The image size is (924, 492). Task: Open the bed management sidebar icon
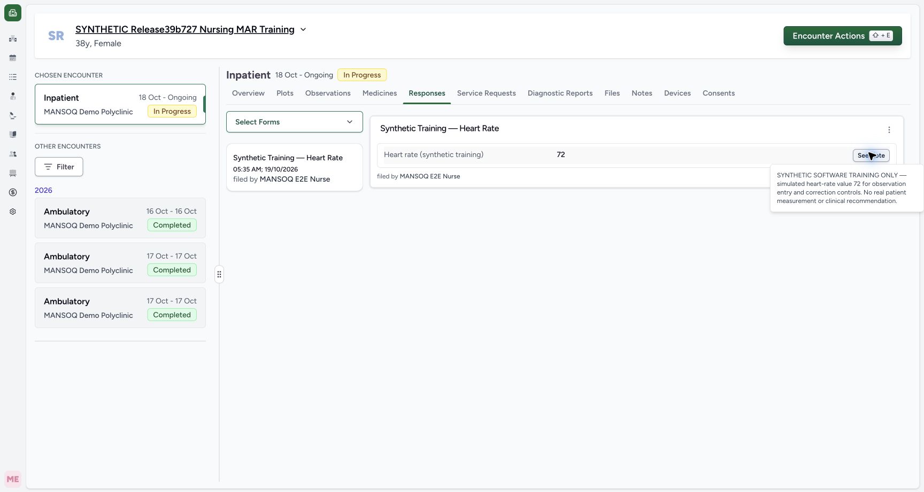(13, 173)
